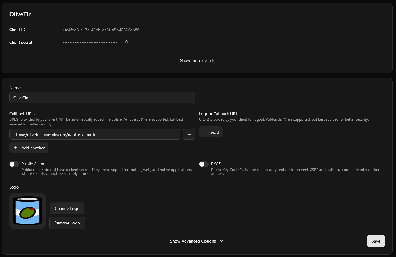Click the plus icon in Add another

pyautogui.click(x=15, y=148)
